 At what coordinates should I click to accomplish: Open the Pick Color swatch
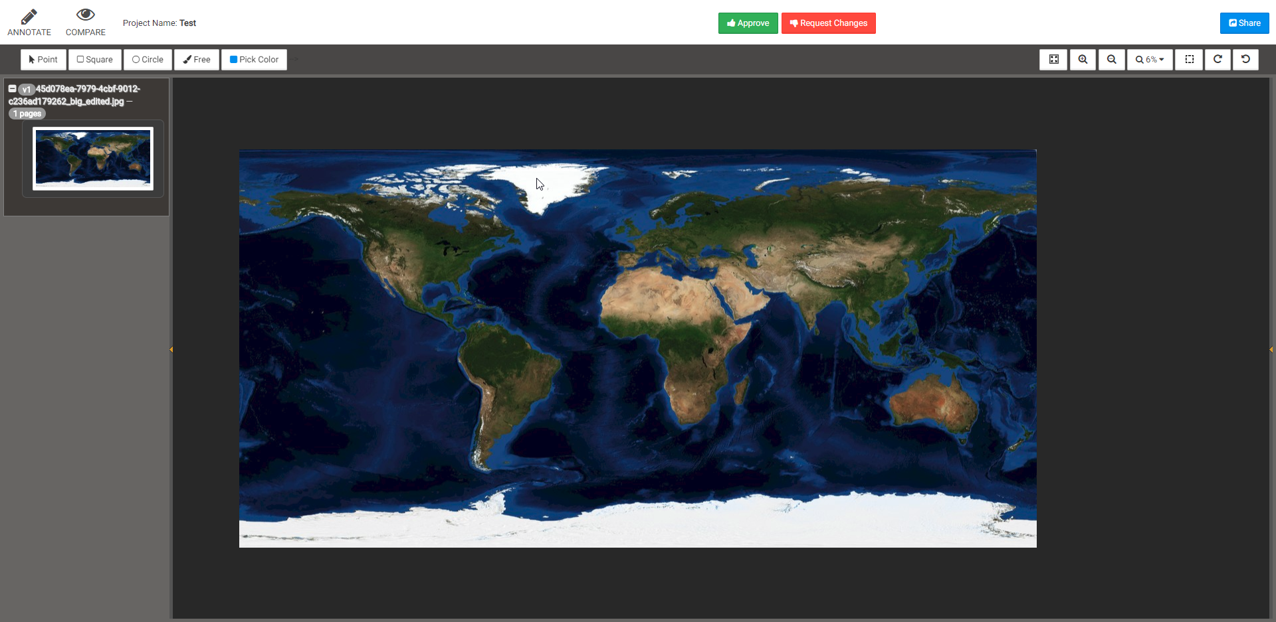[x=254, y=59]
